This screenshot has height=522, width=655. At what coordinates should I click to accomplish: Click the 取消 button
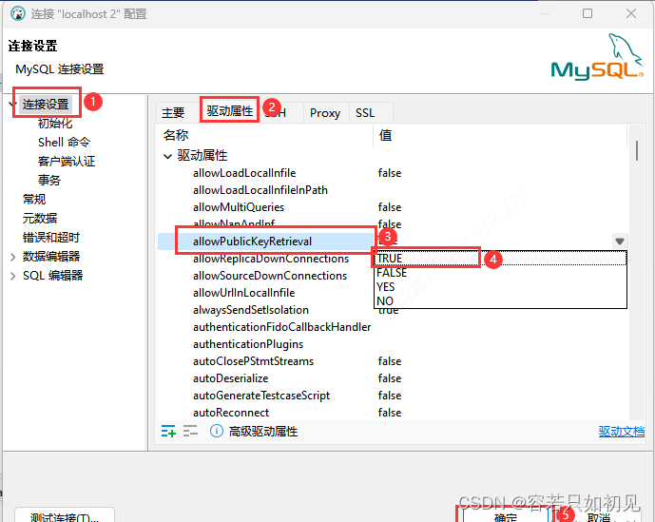coord(600,516)
